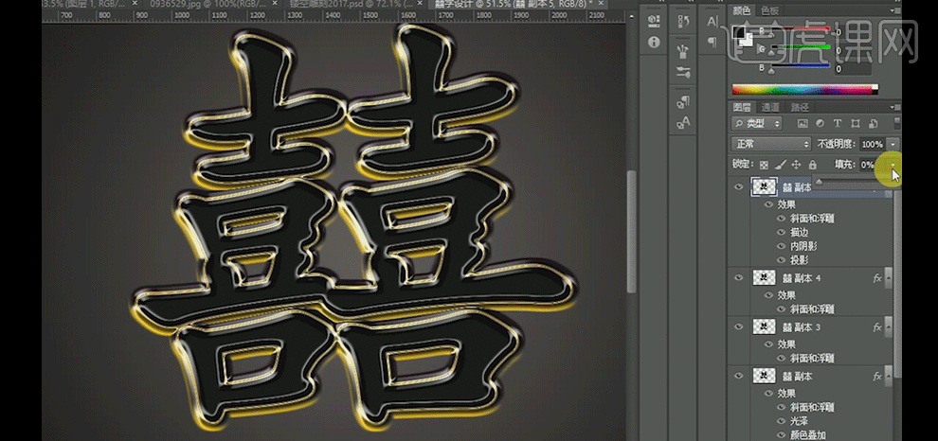Image resolution: width=938 pixels, height=441 pixels.
Task: Hide the selected top 囍 副本 layer
Action: 739,187
